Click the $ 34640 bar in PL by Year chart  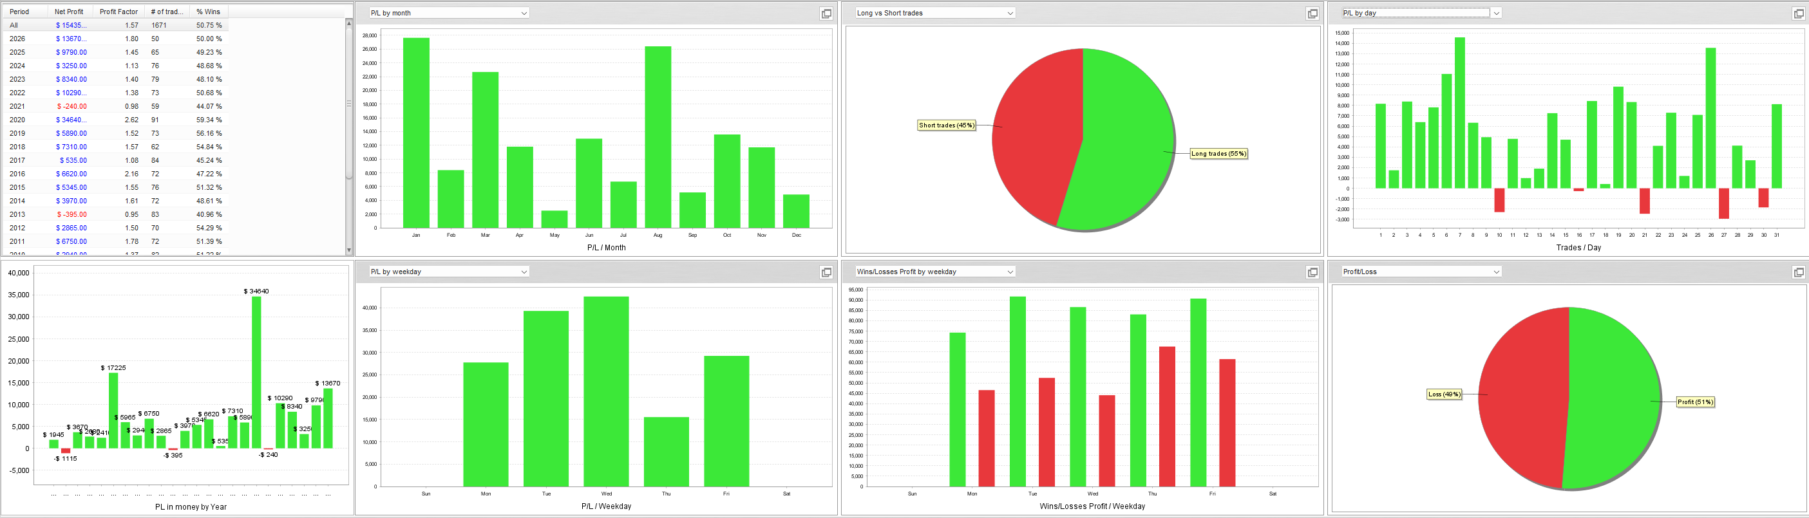(256, 373)
